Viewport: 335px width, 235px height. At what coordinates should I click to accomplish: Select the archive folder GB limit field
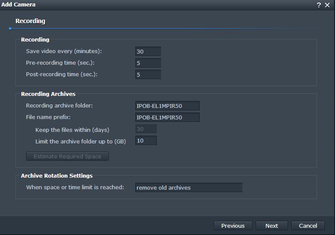click(146, 141)
